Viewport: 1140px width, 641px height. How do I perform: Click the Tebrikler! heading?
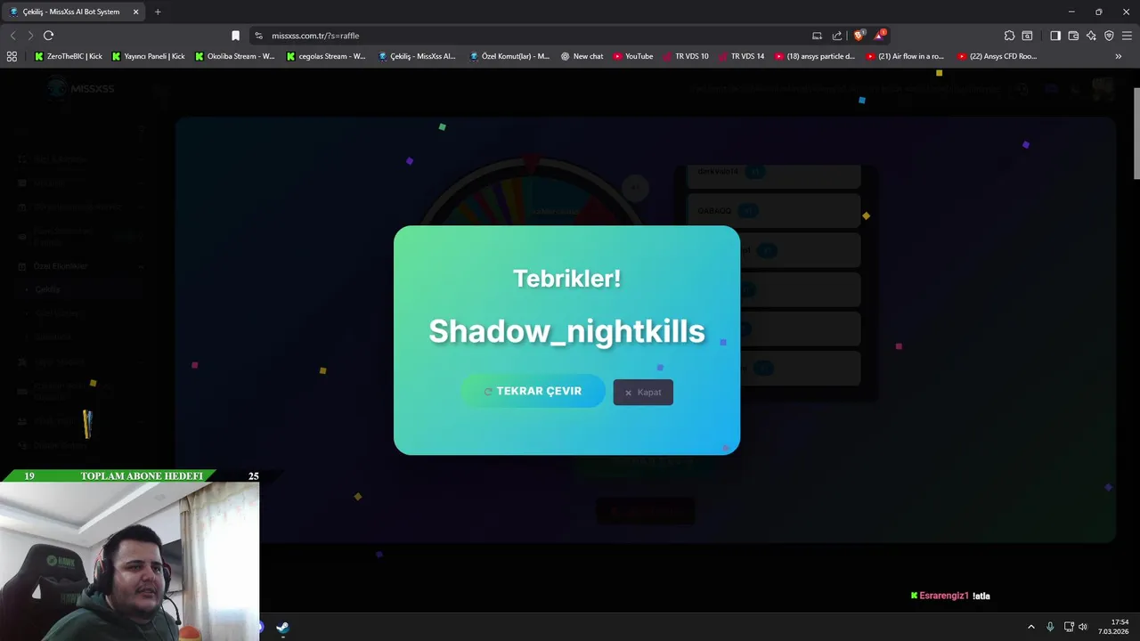[x=566, y=278]
